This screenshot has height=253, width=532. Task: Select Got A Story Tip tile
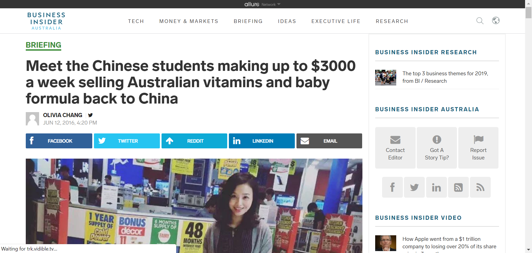(437, 148)
